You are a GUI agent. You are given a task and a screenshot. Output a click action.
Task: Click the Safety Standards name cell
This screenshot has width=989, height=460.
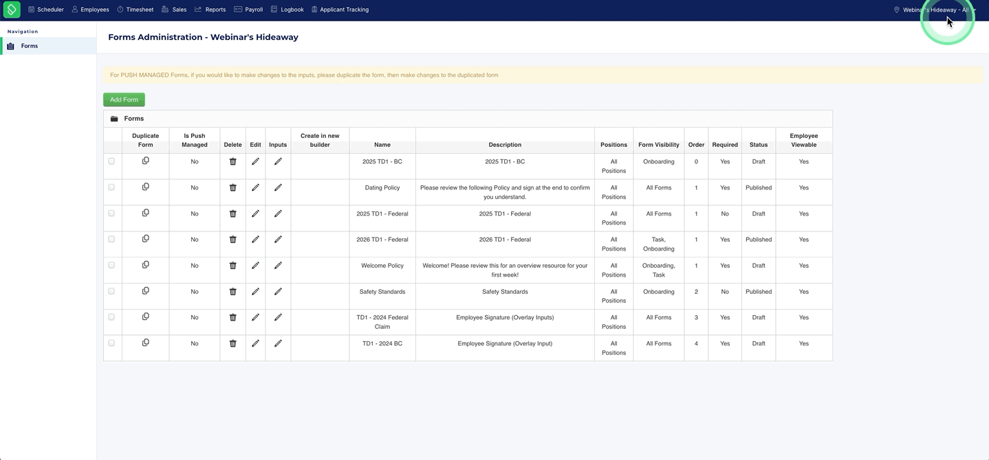pos(382,292)
